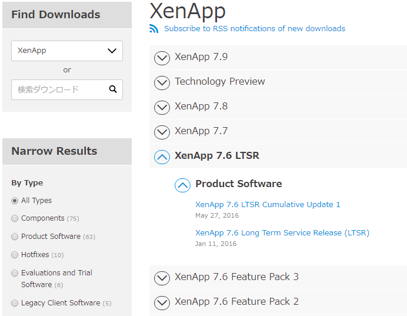407x316 pixels.
Task: Click the XenApp 7.9 title text
Action: (x=201, y=57)
